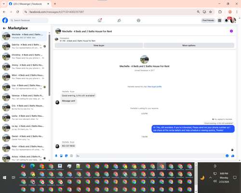Open the Facebook menu grid icon
241x193 pixels.
coord(219,20)
